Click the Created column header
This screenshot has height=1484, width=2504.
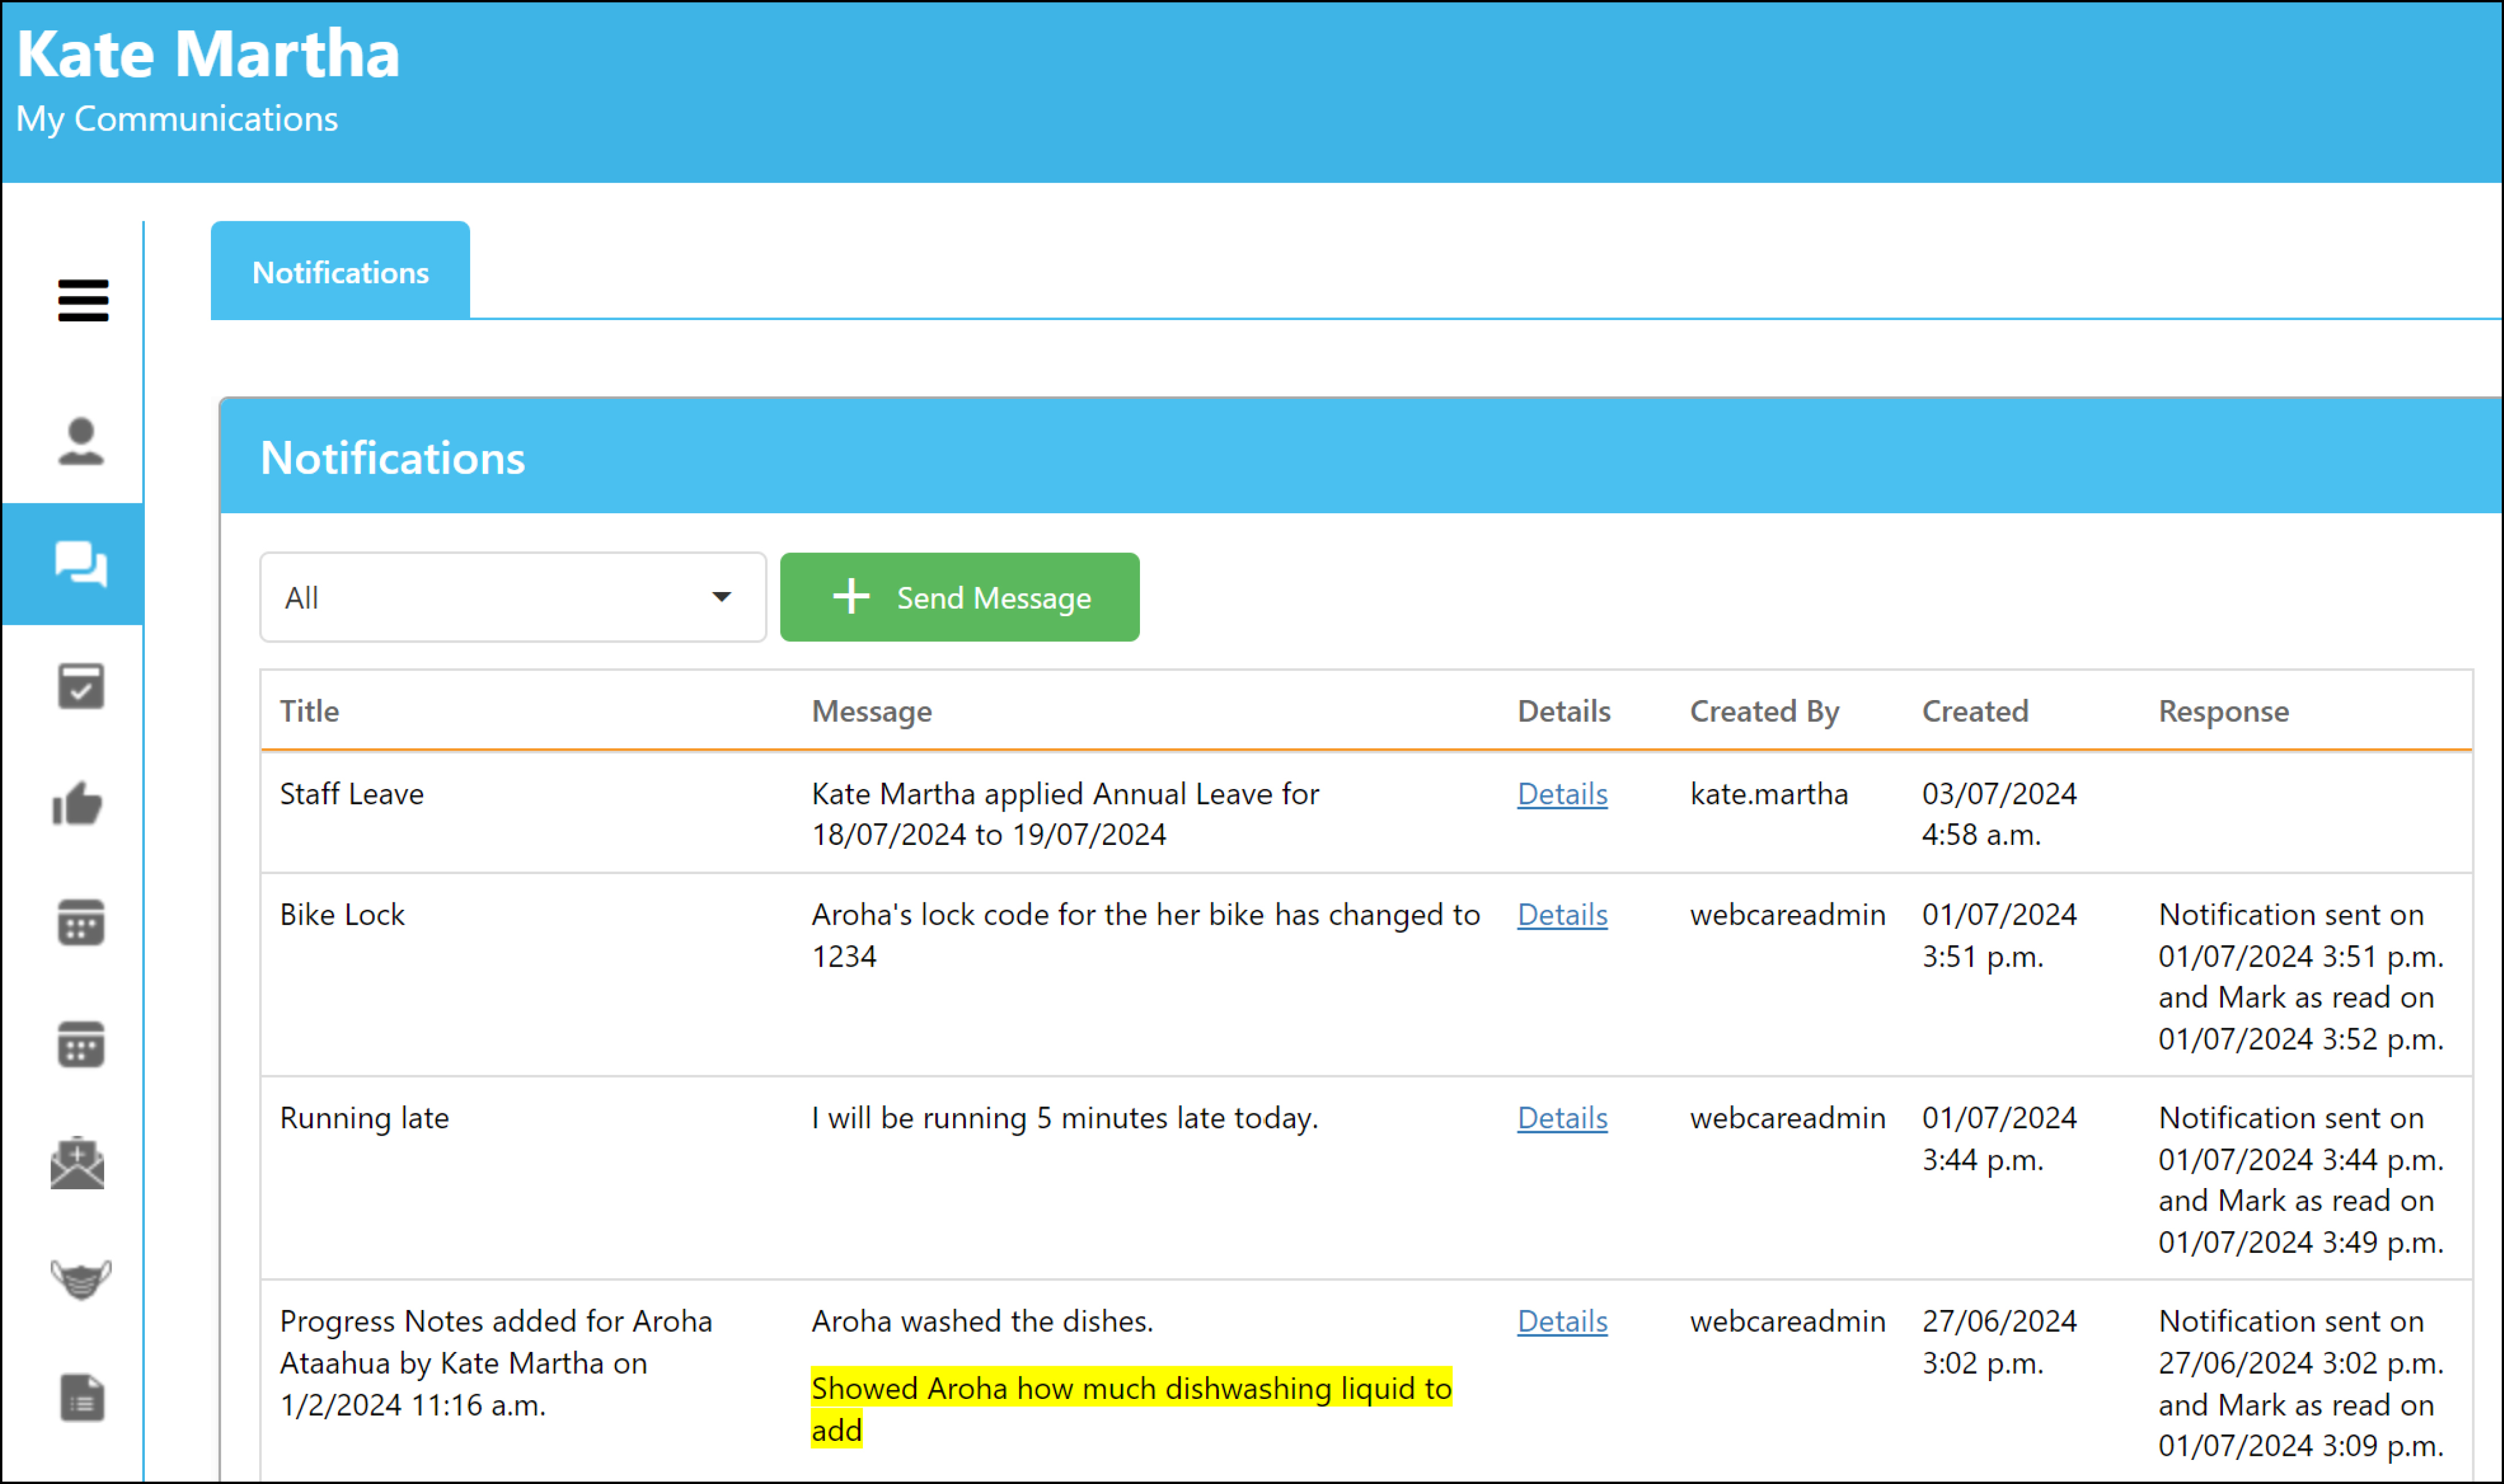point(1975,711)
